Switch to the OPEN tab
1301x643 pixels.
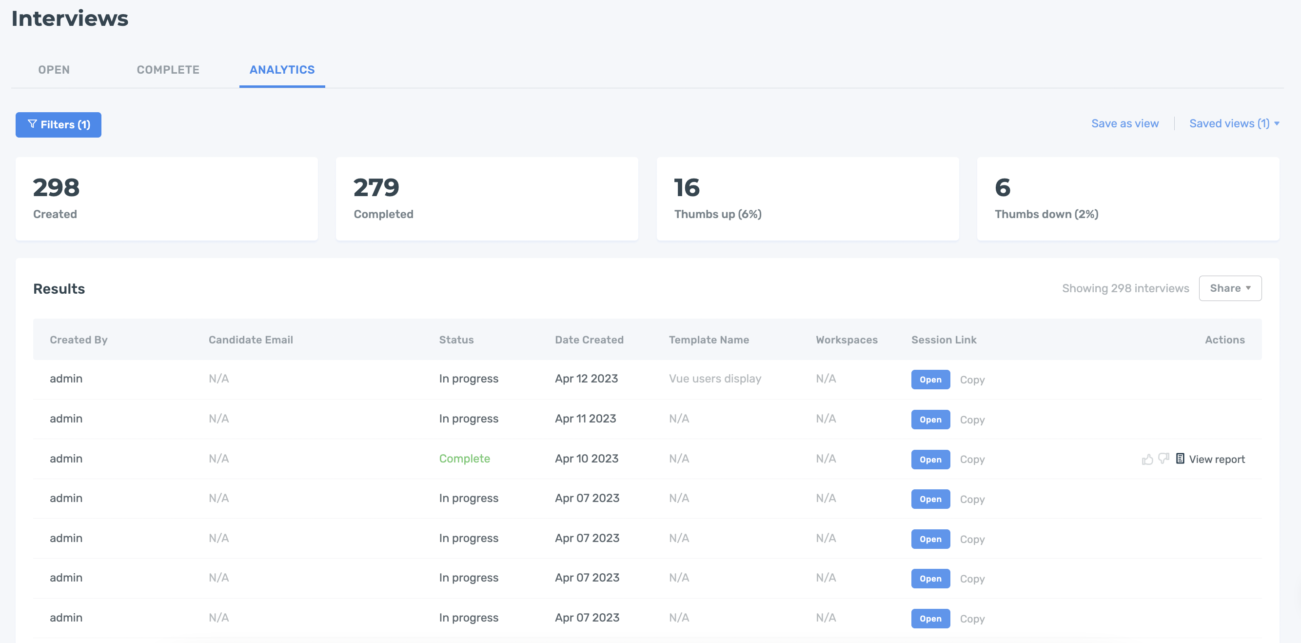pos(54,70)
